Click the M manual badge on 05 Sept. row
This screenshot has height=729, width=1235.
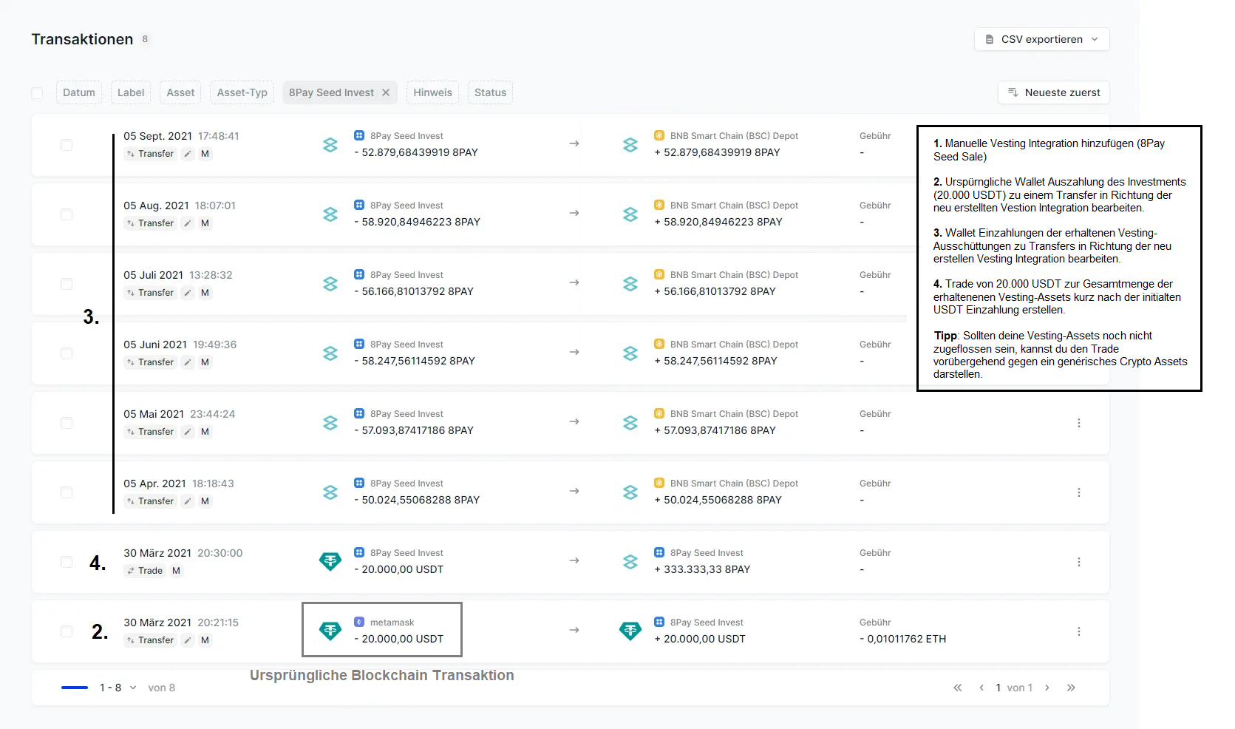(205, 154)
